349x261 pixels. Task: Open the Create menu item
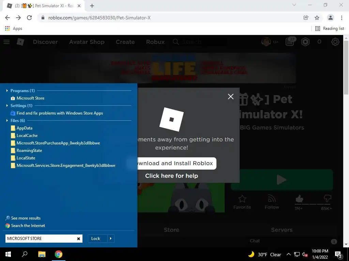point(125,42)
